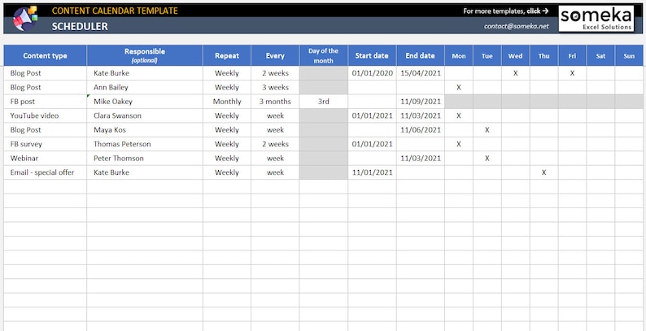Select the Responsible (optional) column header

coord(145,55)
